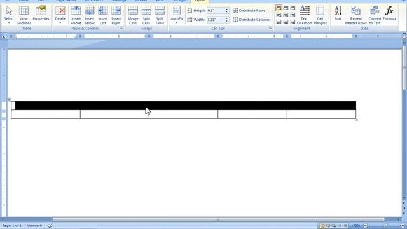Switch to Web Layout view
The height and width of the screenshot is (229, 407).
(334, 226)
